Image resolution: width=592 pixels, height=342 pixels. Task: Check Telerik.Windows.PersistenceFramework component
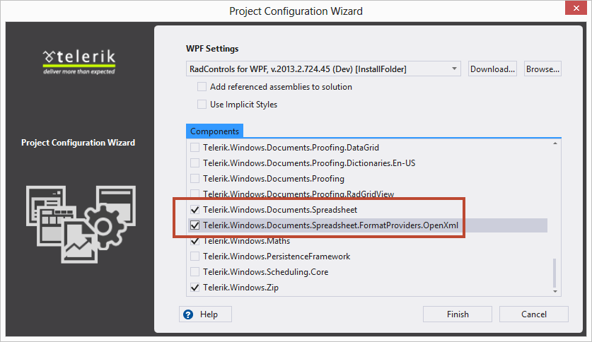tap(195, 256)
